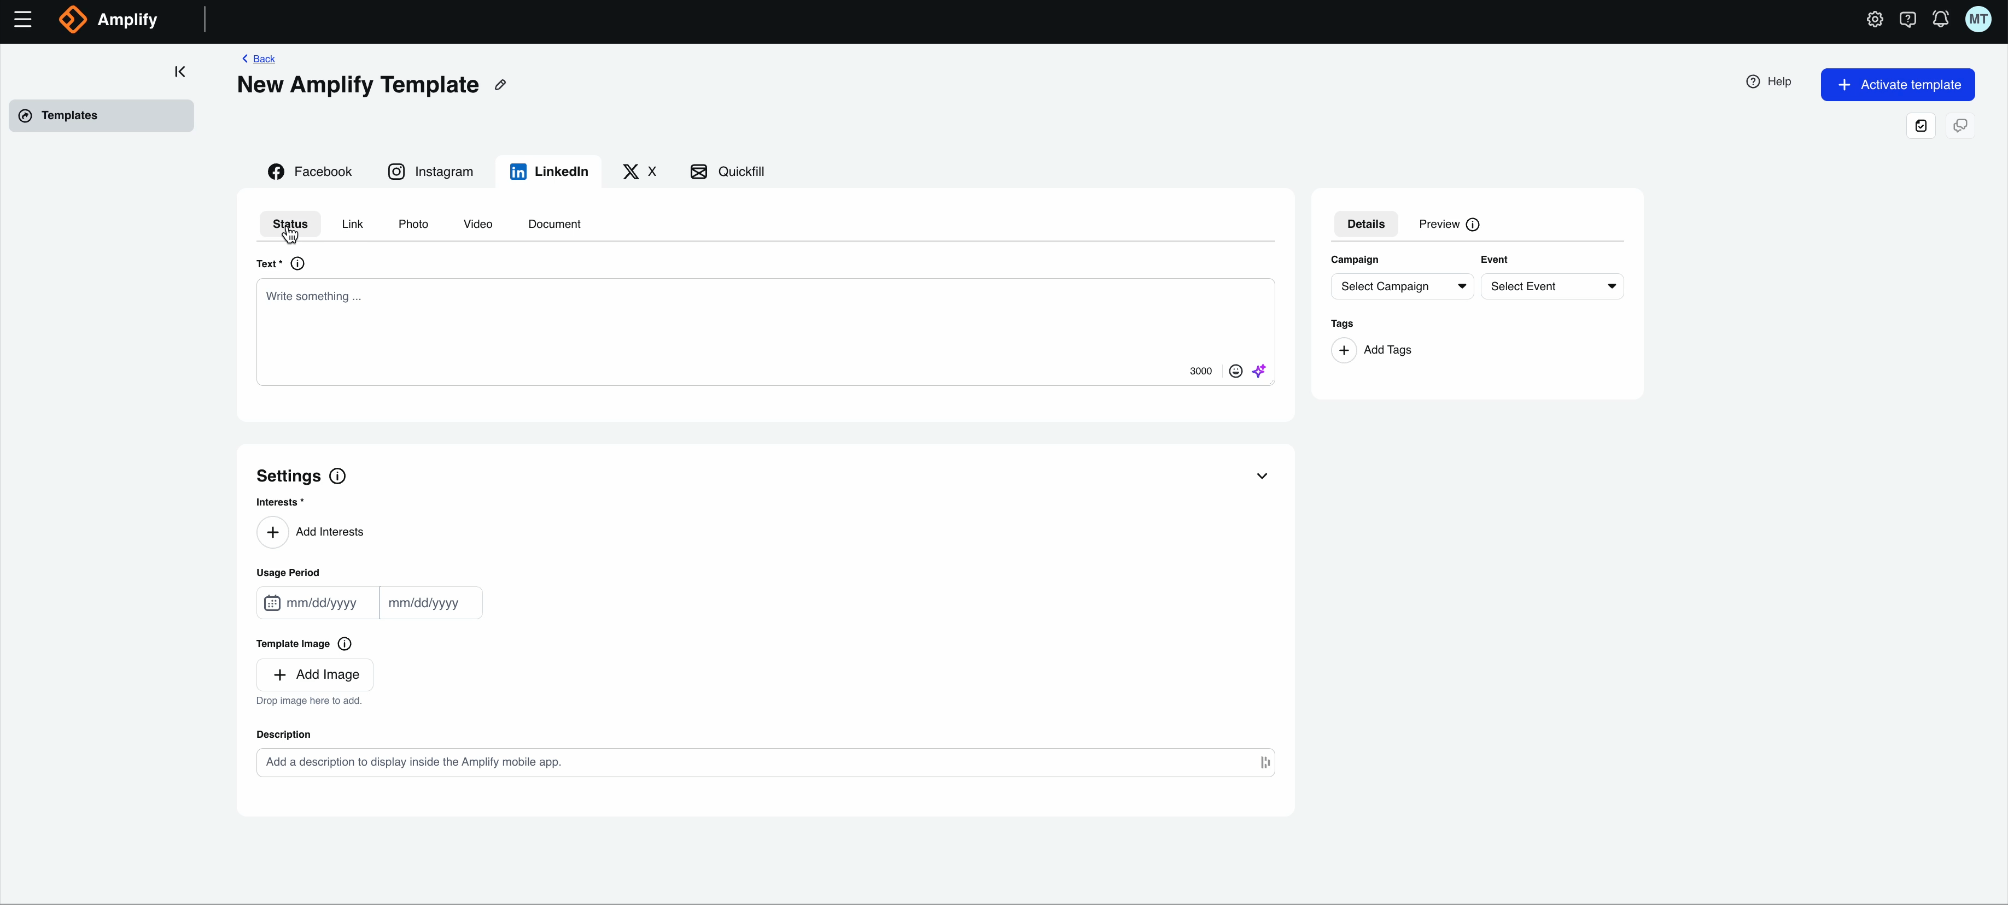Open the approval checklist icon button
This screenshot has width=2008, height=905.
pos(1921,125)
